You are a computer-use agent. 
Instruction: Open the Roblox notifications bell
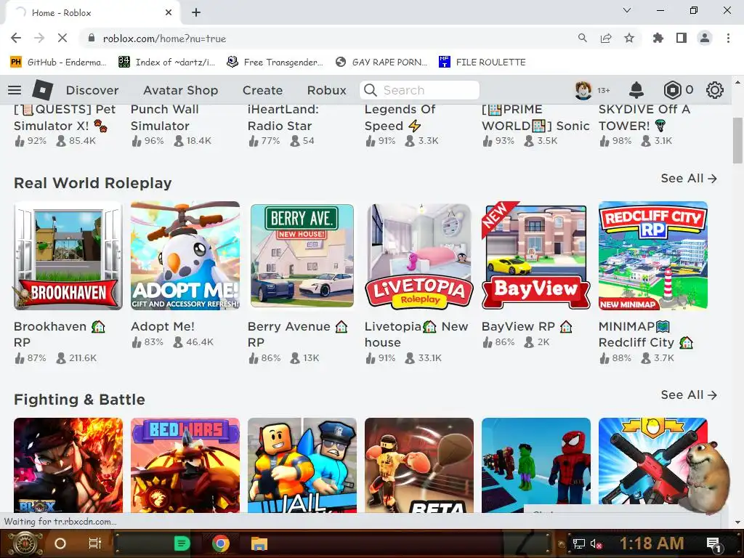click(x=636, y=89)
